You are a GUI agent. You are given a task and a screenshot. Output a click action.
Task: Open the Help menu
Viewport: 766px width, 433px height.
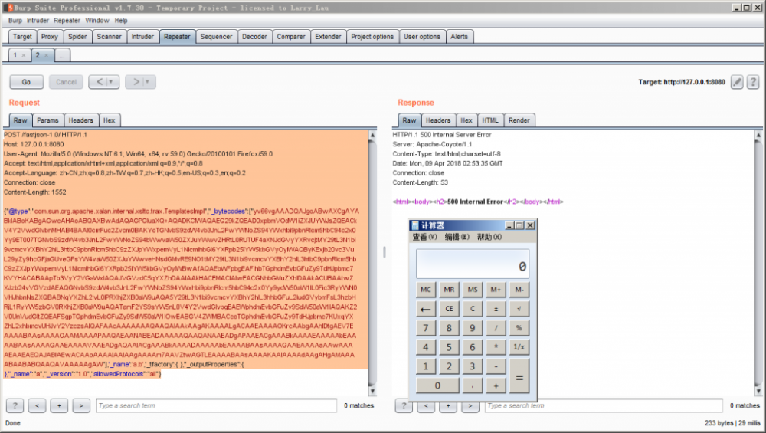point(121,21)
